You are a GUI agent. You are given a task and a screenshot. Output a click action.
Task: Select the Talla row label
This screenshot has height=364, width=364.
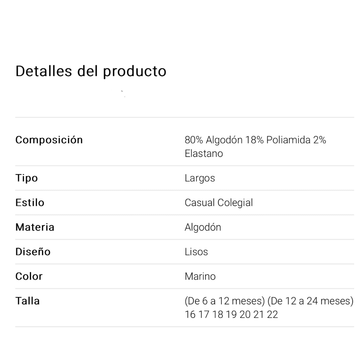point(27,301)
